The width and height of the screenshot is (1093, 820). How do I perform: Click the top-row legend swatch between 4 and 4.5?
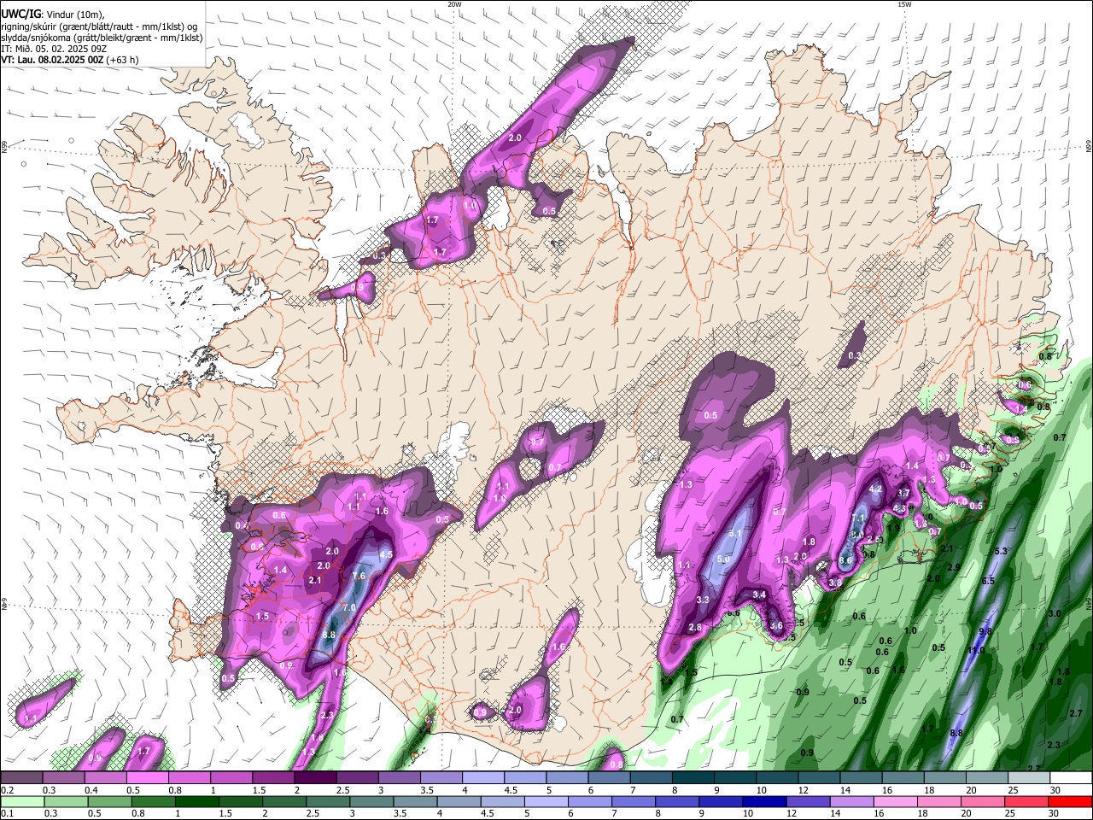(x=483, y=778)
